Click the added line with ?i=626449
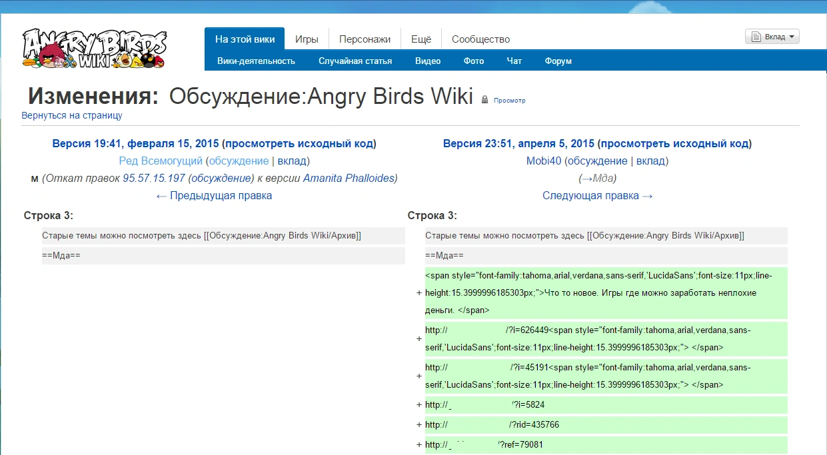Image resolution: width=827 pixels, height=455 pixels. coord(606,338)
